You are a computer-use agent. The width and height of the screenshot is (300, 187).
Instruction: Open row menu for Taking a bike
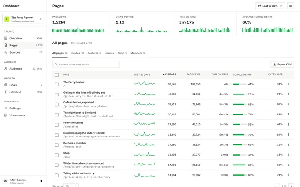289,175
